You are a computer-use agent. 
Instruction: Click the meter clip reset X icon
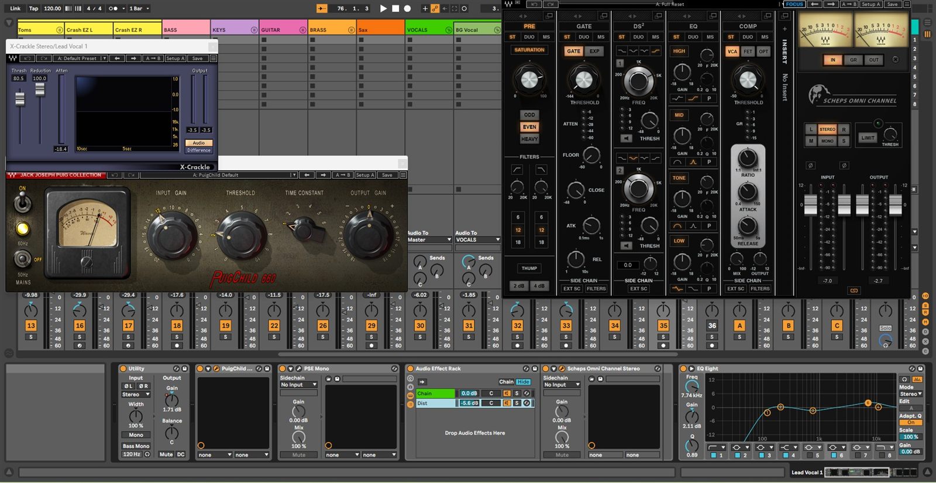pos(895,60)
